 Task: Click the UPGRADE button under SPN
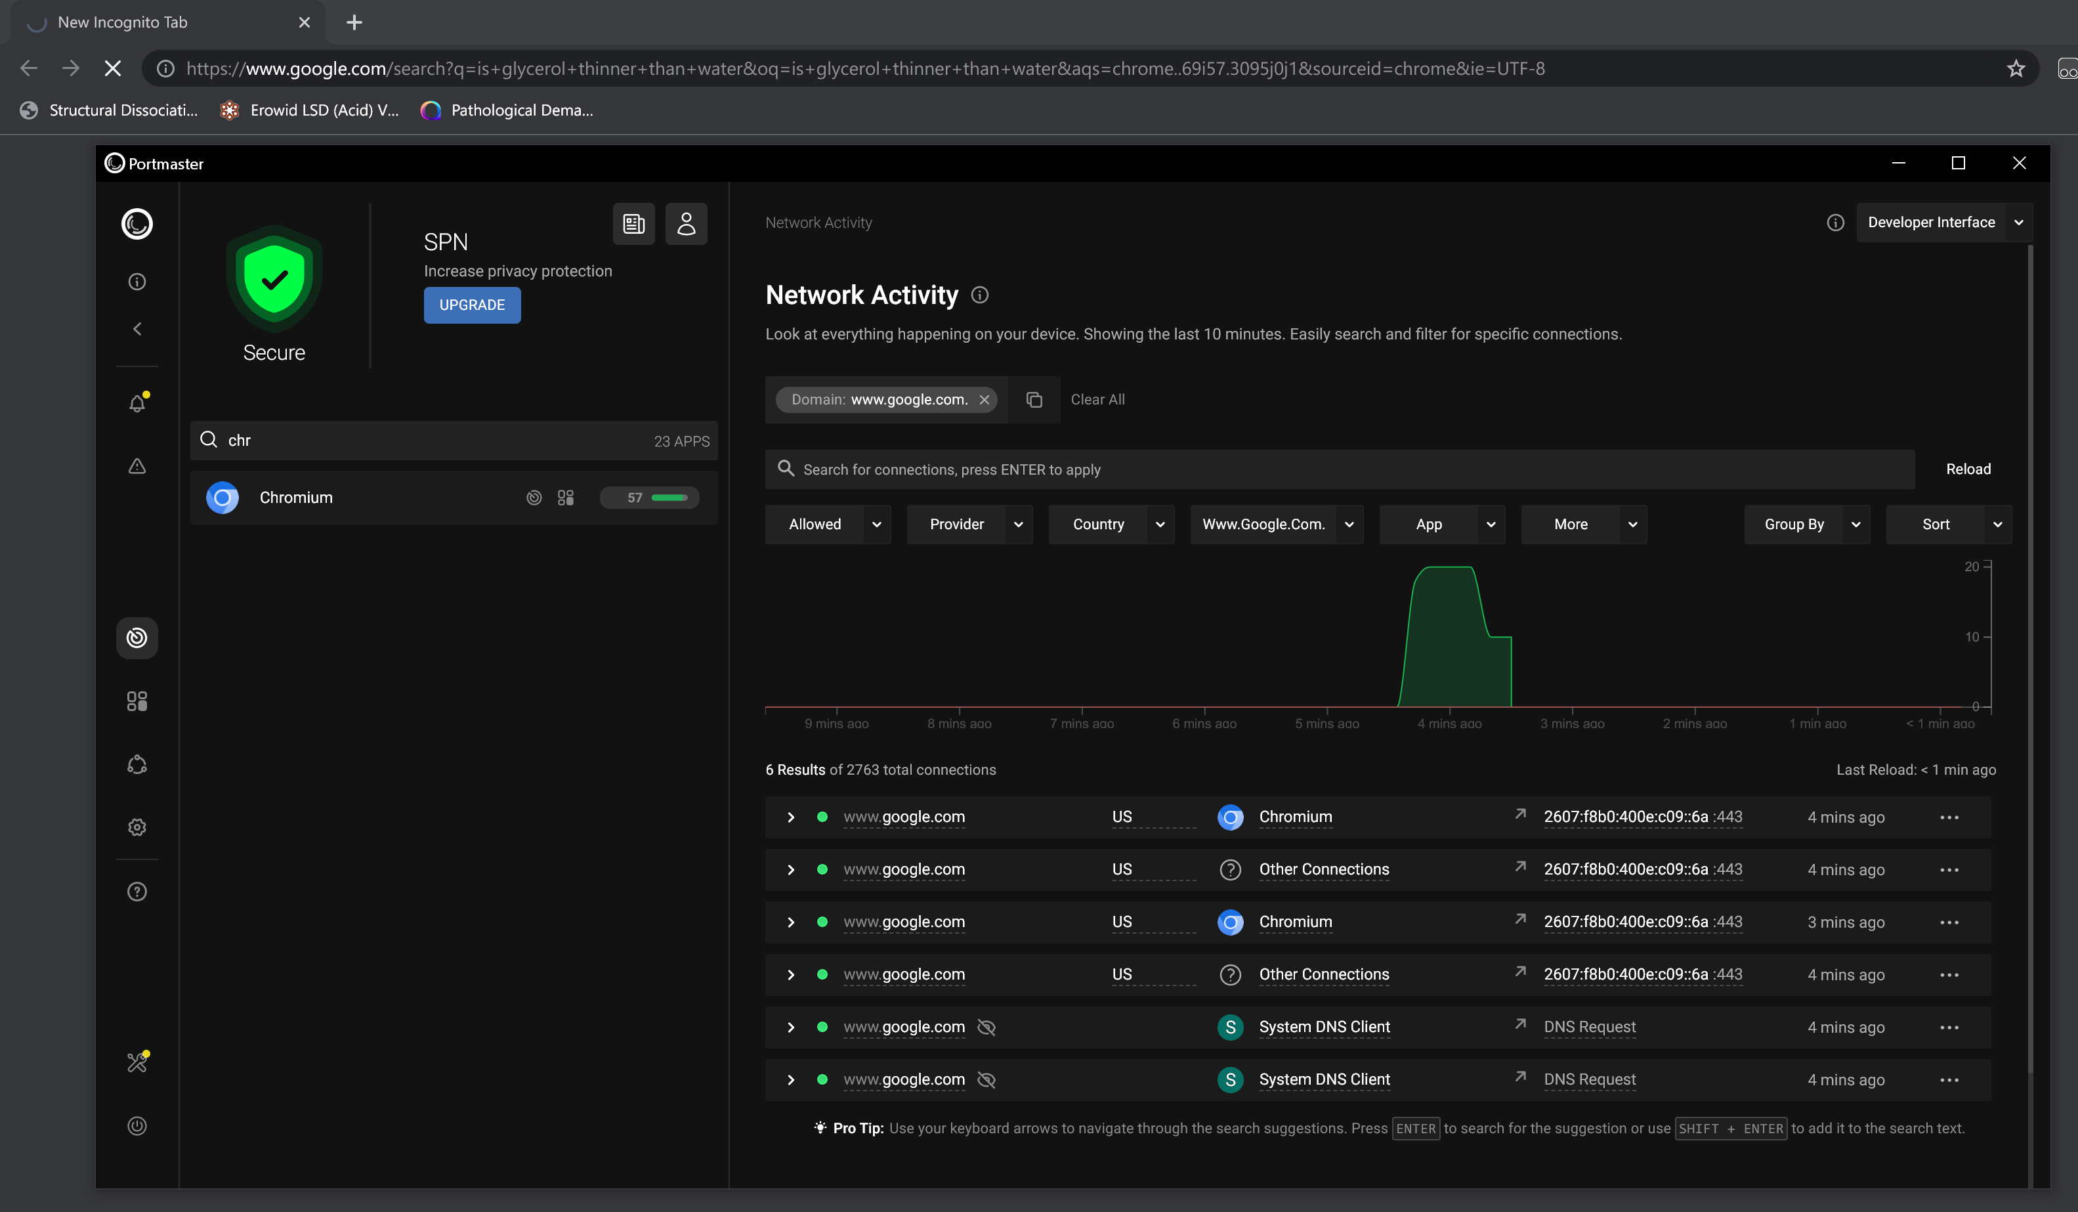tap(472, 305)
